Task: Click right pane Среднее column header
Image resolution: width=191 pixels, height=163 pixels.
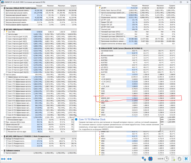Action: [172, 6]
